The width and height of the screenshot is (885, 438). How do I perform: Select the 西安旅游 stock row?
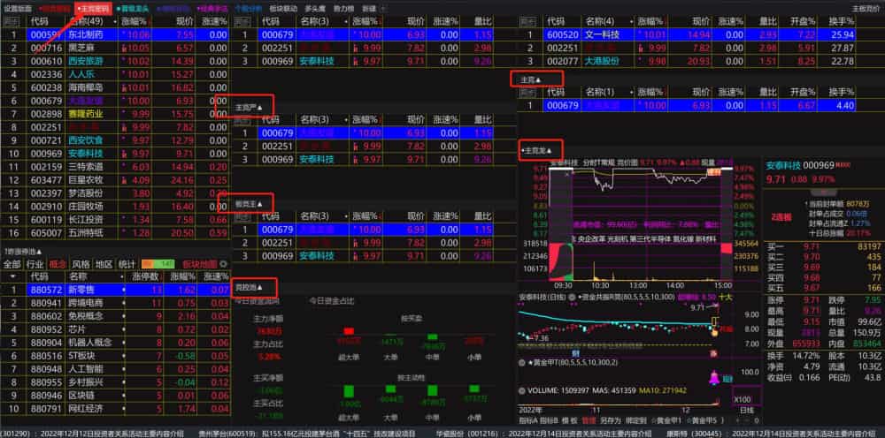(x=115, y=61)
